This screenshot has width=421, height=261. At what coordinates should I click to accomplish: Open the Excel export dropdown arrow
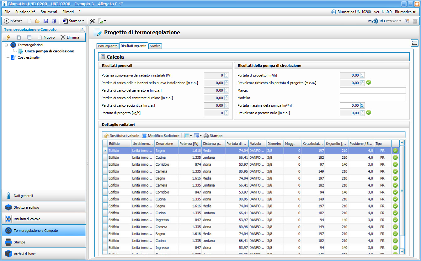click(105, 21)
